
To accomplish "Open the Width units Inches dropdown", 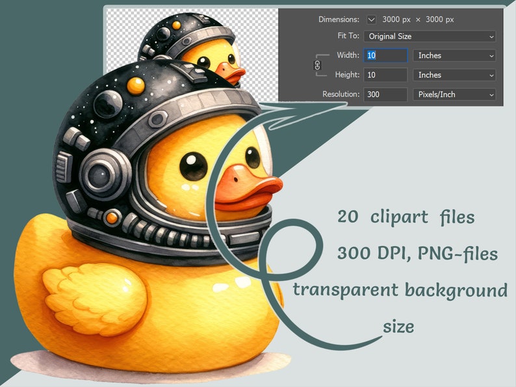I will click(454, 55).
